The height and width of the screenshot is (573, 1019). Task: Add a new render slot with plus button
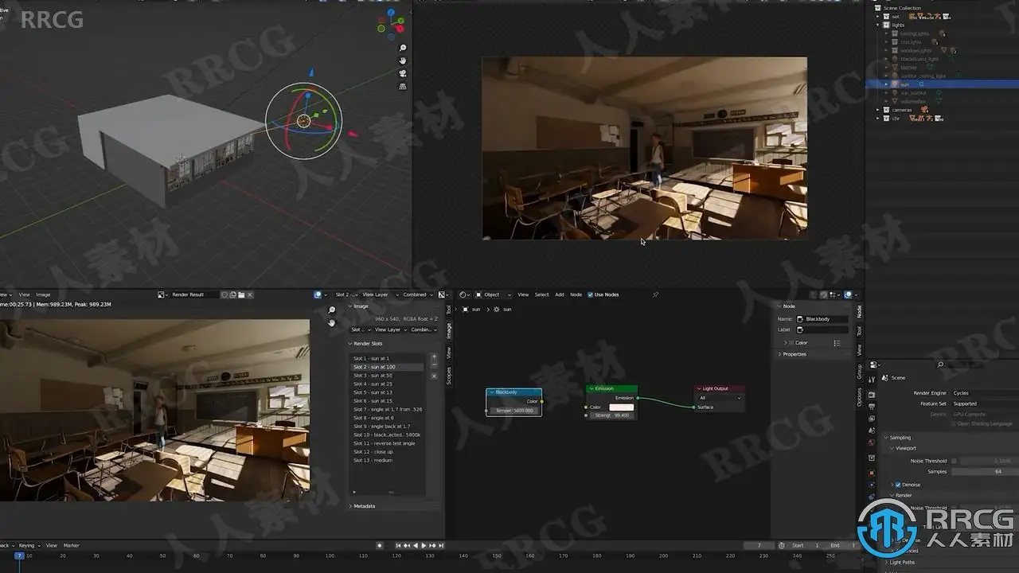click(434, 357)
